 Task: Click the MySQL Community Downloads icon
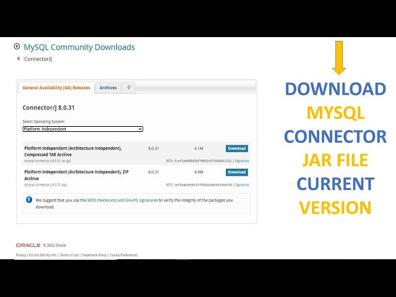[x=17, y=46]
